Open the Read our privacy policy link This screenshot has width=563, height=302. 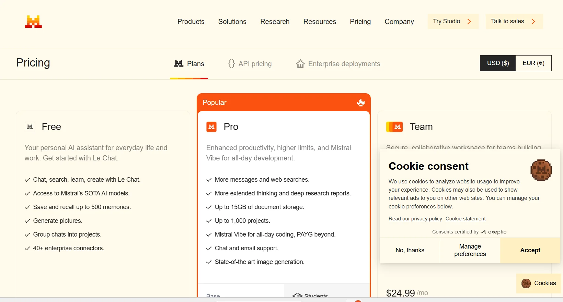415,219
